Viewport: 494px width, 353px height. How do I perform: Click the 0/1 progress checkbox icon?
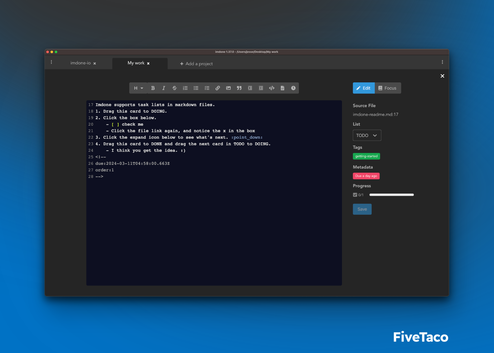[355, 195]
